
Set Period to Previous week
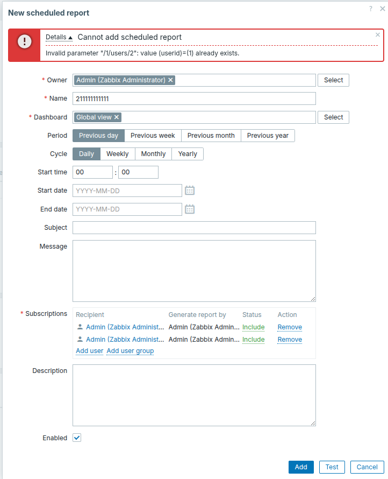tap(153, 136)
